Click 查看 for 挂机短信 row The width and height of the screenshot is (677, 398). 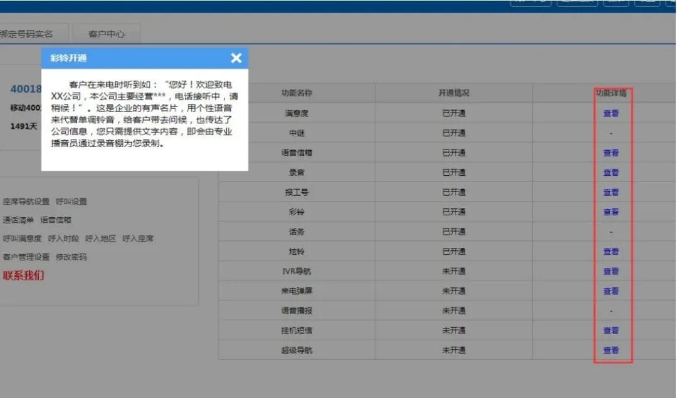coord(611,330)
